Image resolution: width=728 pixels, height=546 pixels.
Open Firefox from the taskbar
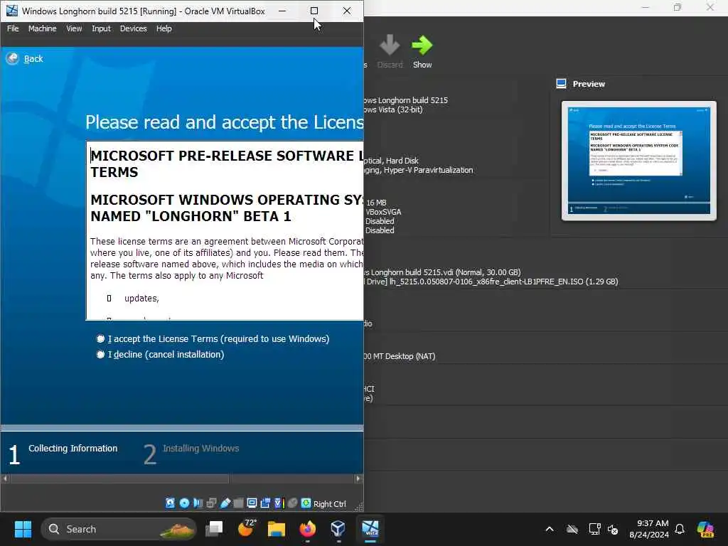pos(307,529)
